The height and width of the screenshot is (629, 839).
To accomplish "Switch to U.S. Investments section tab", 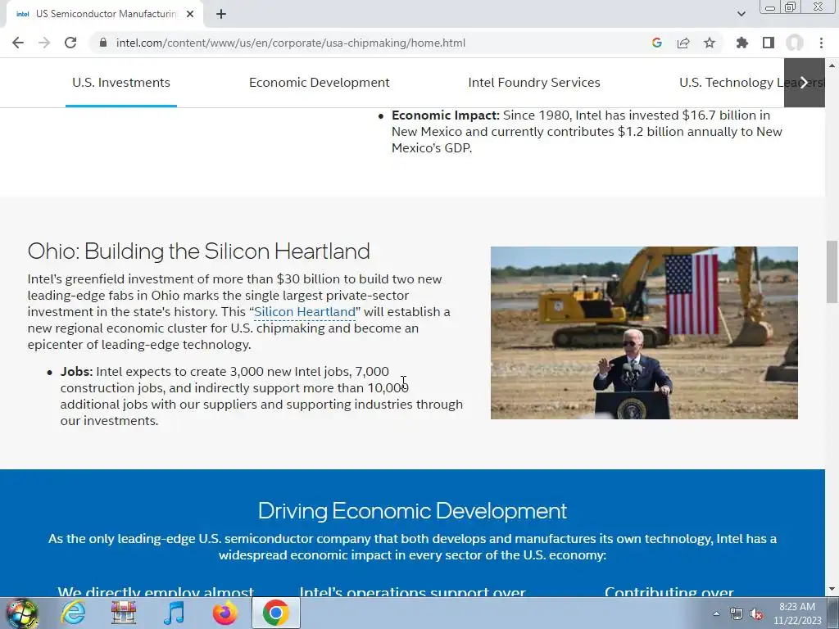I will click(x=121, y=83).
